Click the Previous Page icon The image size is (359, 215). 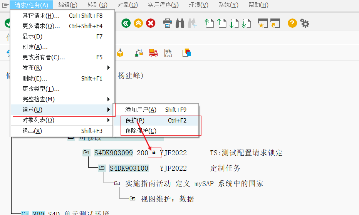click(221, 23)
